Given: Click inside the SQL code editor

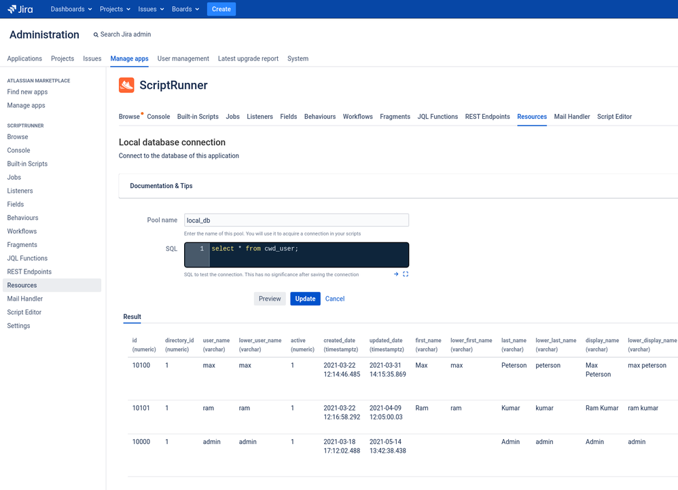Looking at the screenshot, I should click(x=296, y=255).
